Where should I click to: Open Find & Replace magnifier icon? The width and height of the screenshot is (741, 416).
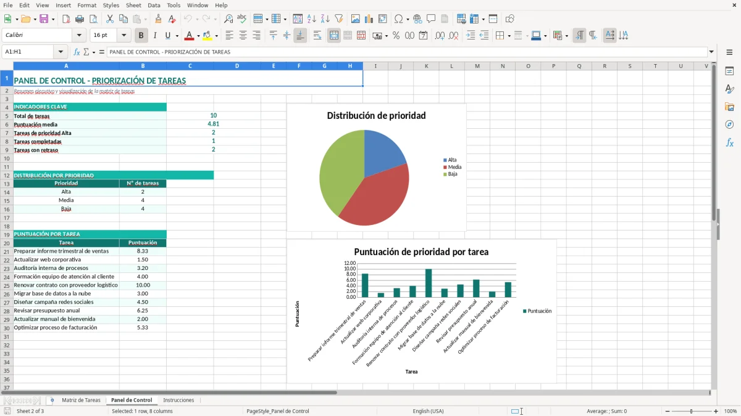click(228, 19)
